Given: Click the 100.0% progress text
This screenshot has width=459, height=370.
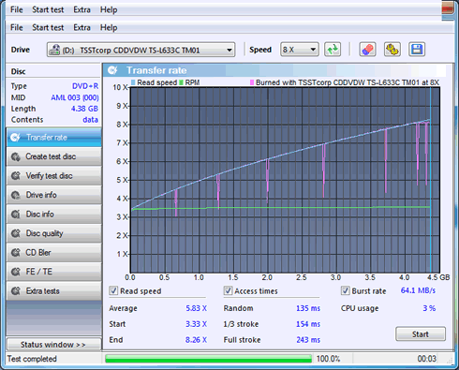Looking at the screenshot, I should click(x=328, y=359).
